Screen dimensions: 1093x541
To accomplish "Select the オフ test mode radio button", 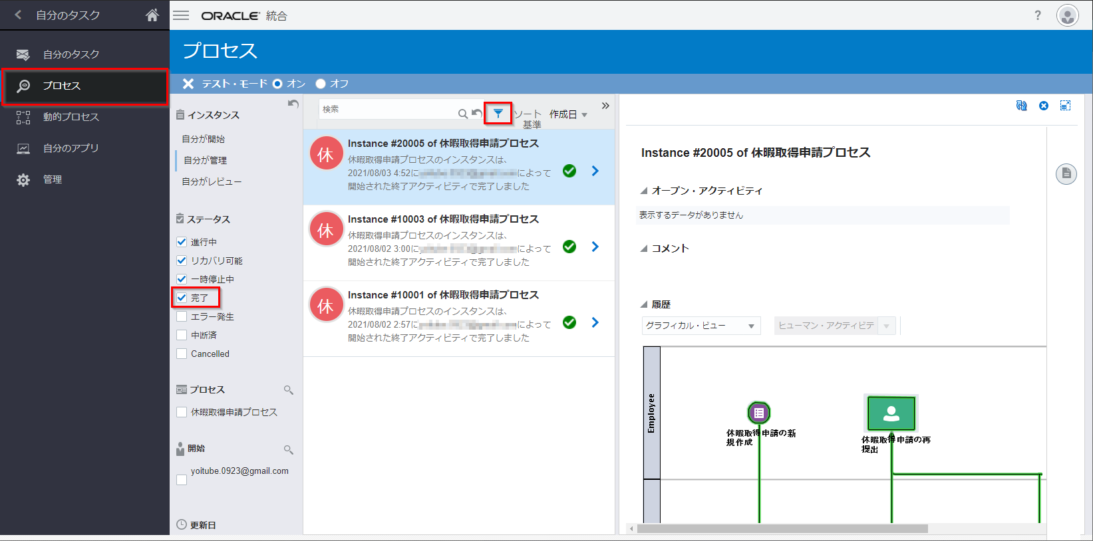I will [x=321, y=84].
